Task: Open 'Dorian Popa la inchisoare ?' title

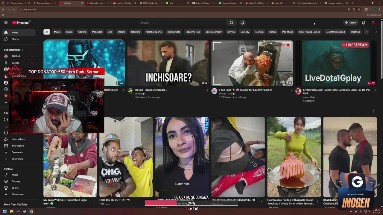Action: tap(151, 90)
